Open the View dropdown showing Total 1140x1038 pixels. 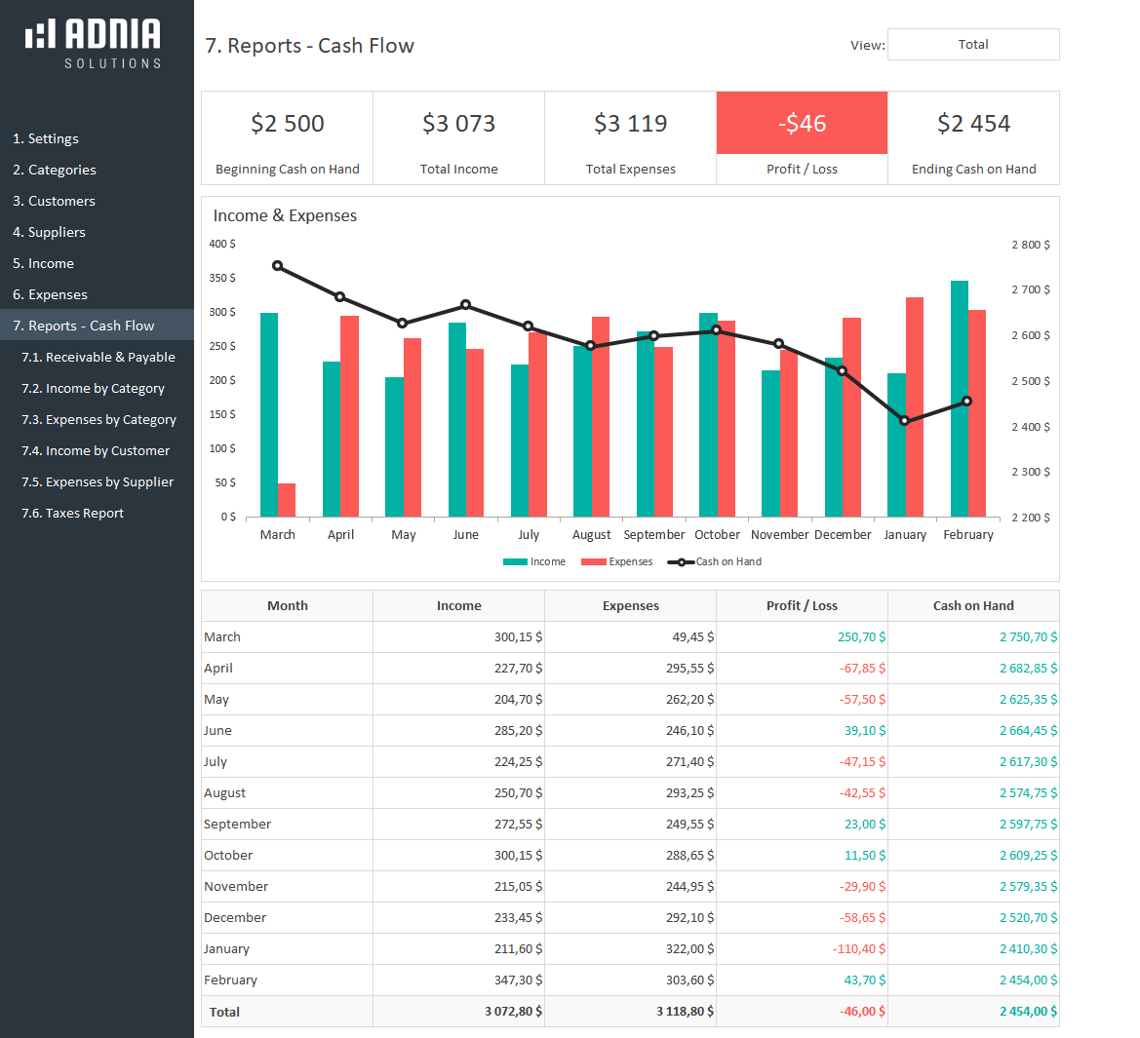point(972,45)
